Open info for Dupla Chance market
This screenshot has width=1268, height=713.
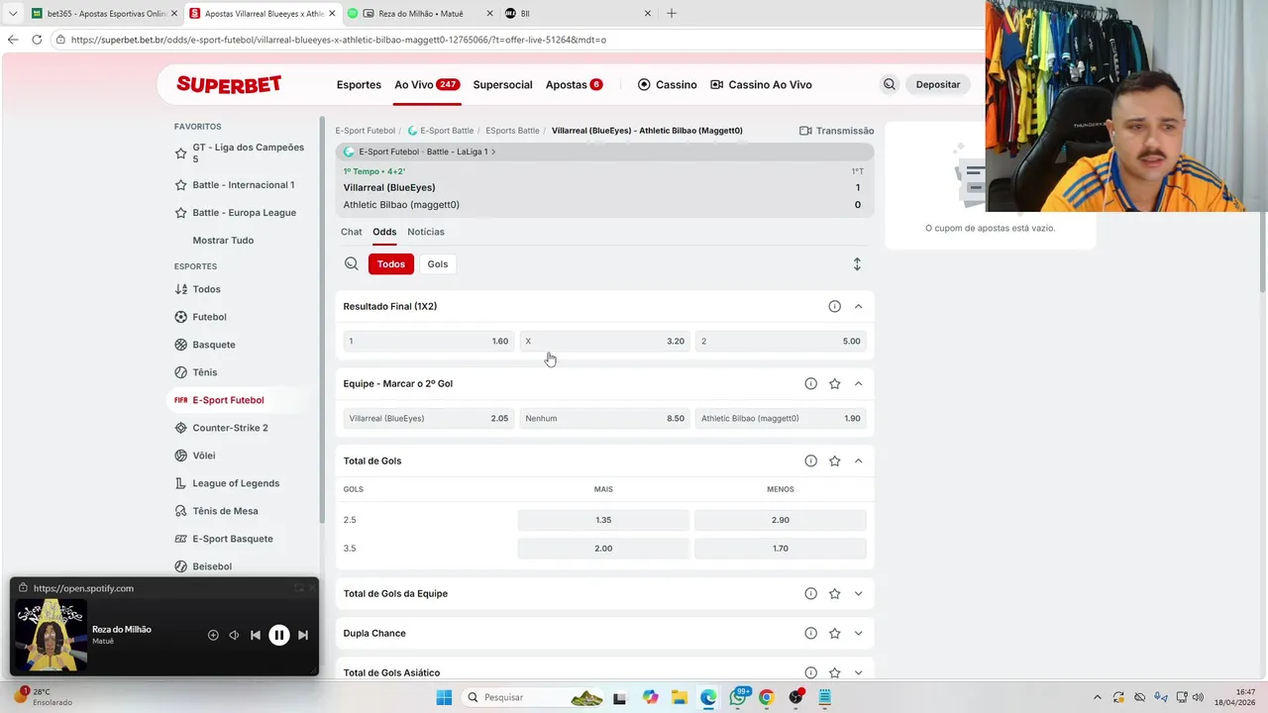click(x=810, y=633)
